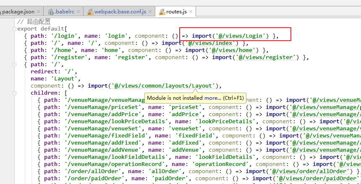Viewport: 361px width, 184px height.
Task: Click '/venueManage/priceSet' path string
Action: coord(103,107)
